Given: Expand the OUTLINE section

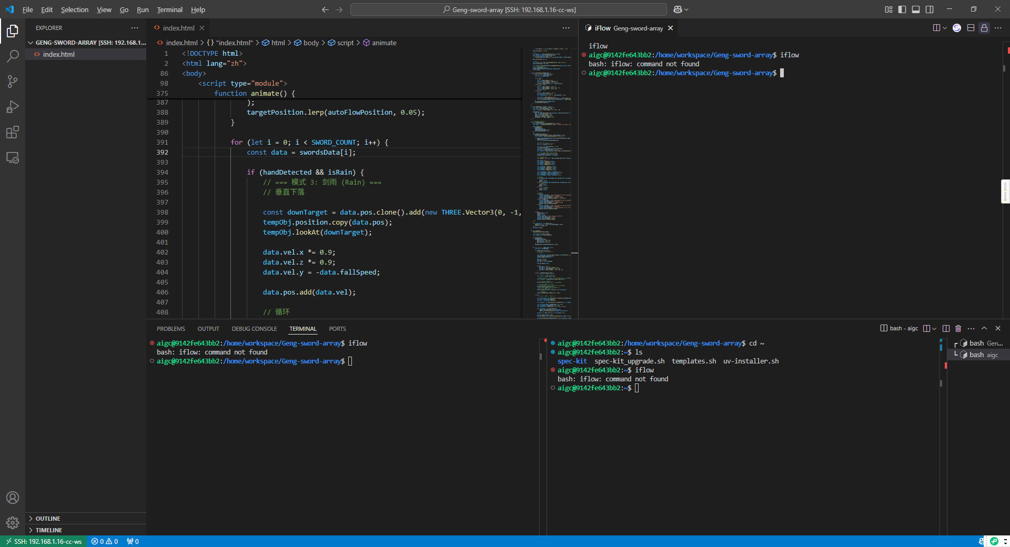Looking at the screenshot, I should [48, 519].
